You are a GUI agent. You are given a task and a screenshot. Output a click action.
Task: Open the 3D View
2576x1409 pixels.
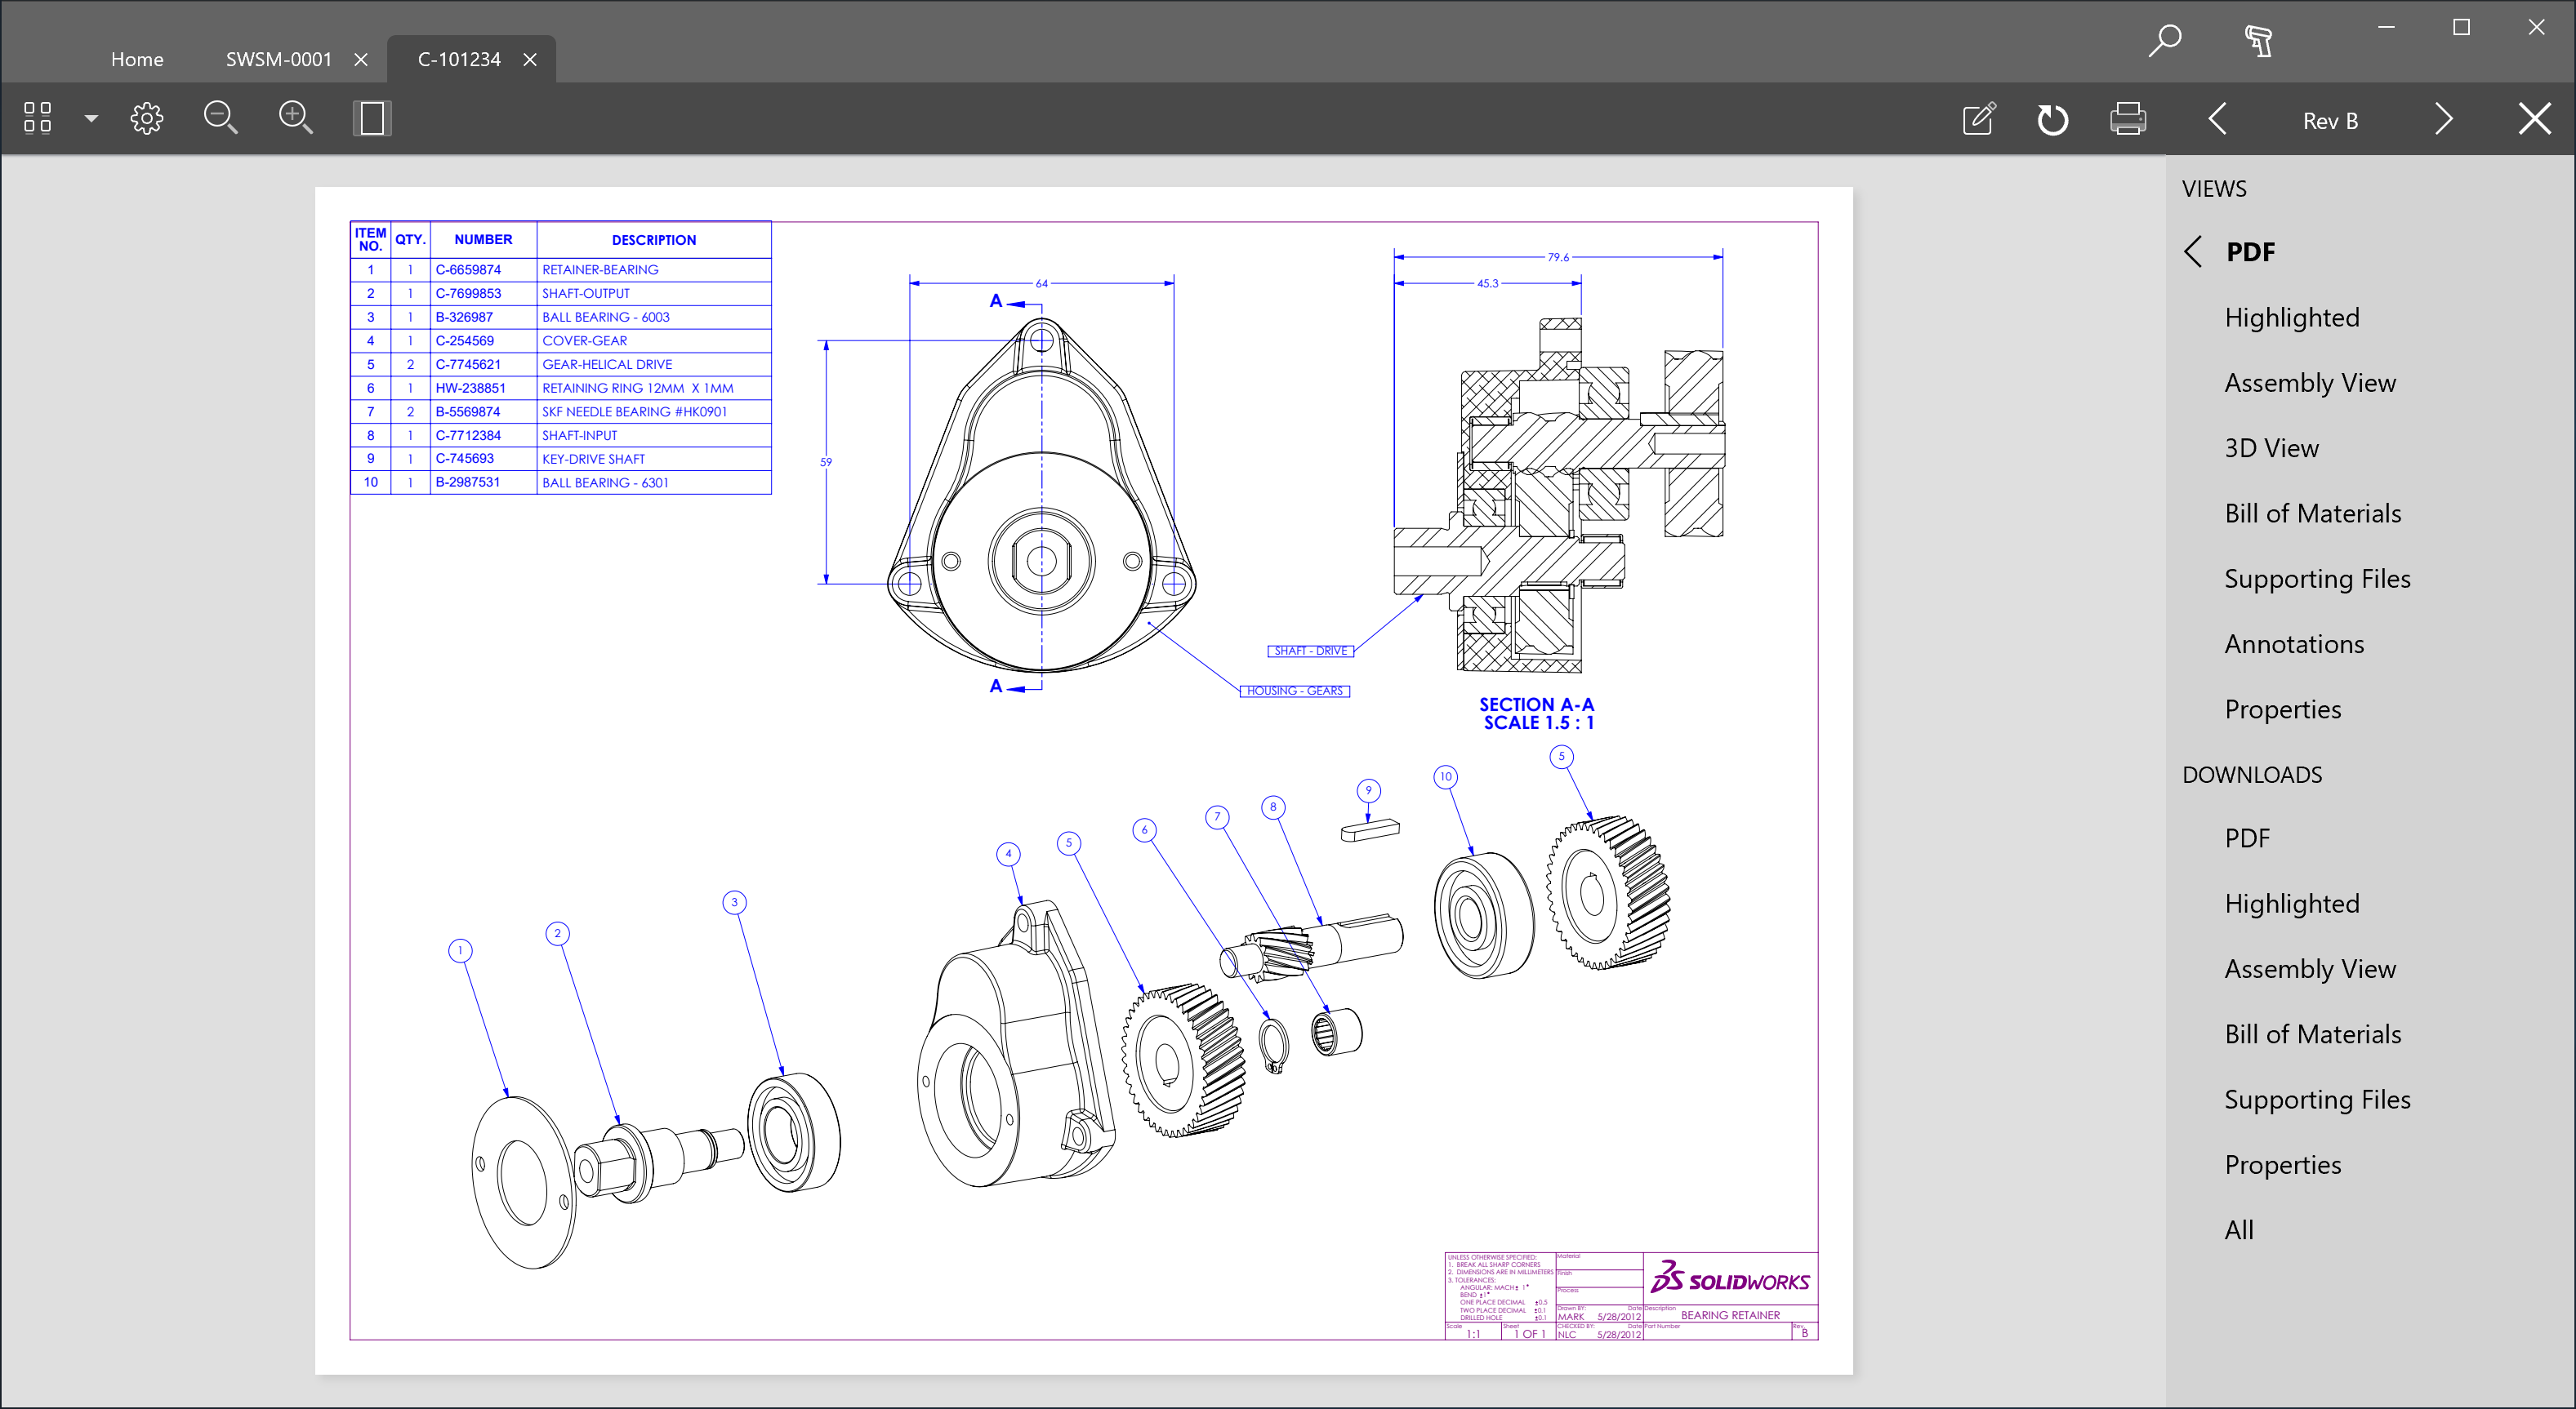2271,447
